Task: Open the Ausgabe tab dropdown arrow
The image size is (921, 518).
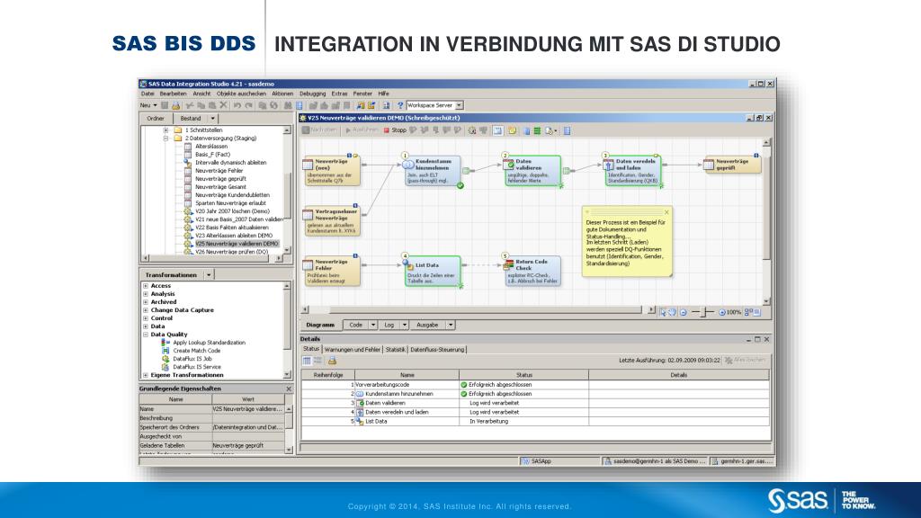Action: point(451,325)
